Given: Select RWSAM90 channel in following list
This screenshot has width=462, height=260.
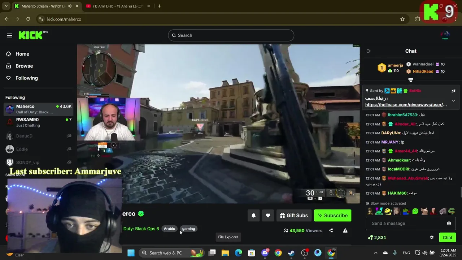Looking at the screenshot, I should click(x=38, y=122).
